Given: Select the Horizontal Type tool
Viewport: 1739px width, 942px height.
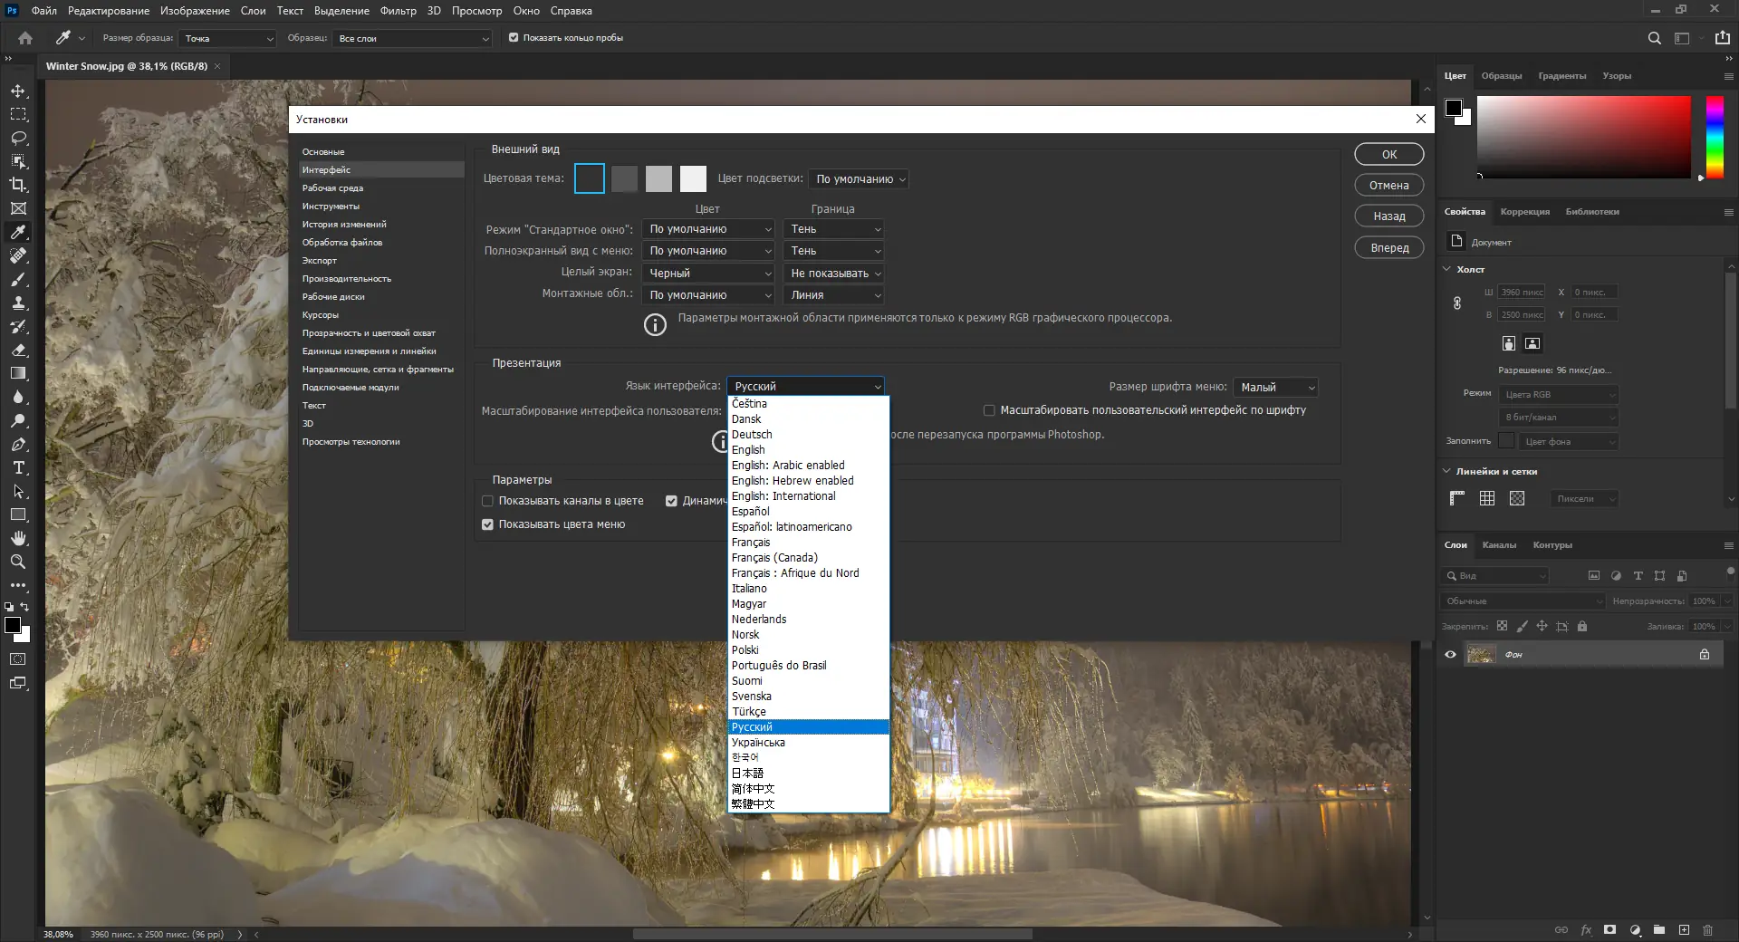Looking at the screenshot, I should point(18,468).
